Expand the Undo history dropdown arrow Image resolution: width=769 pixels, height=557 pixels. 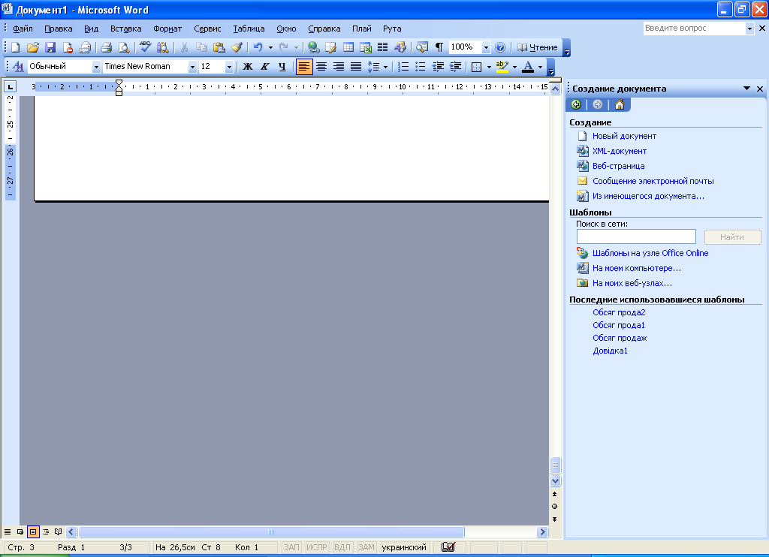[x=270, y=47]
